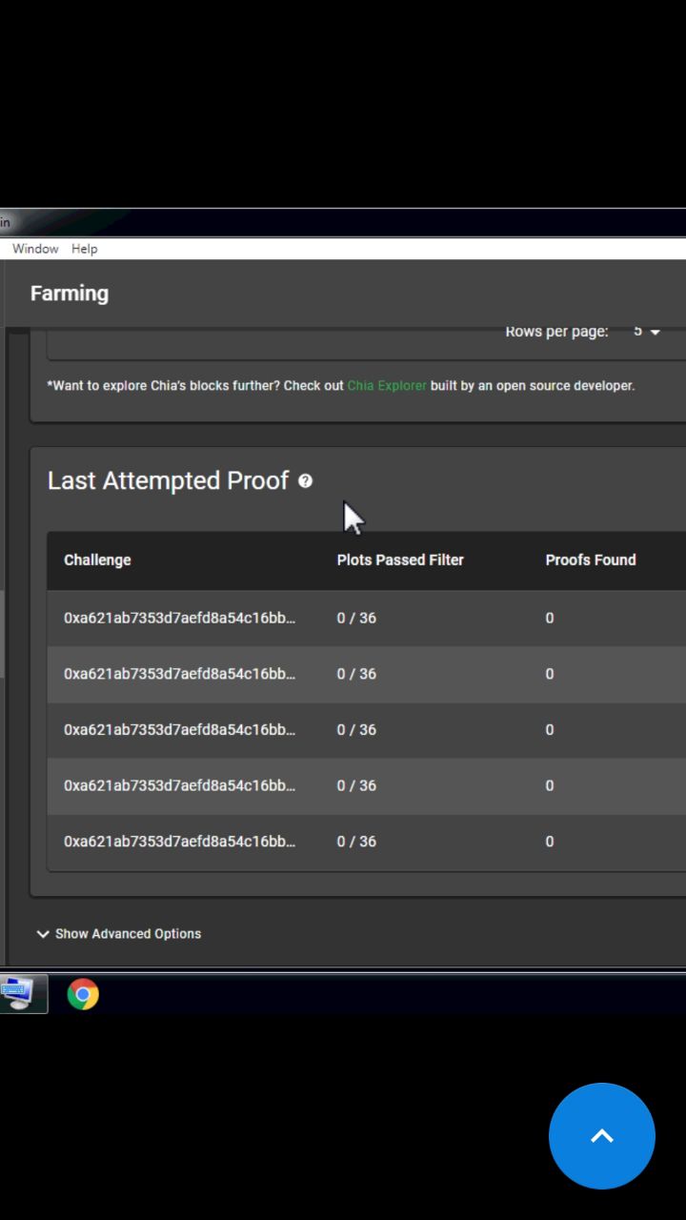Click the left sidebar scrollbar thumb
686x1220 pixels.
tap(2, 634)
